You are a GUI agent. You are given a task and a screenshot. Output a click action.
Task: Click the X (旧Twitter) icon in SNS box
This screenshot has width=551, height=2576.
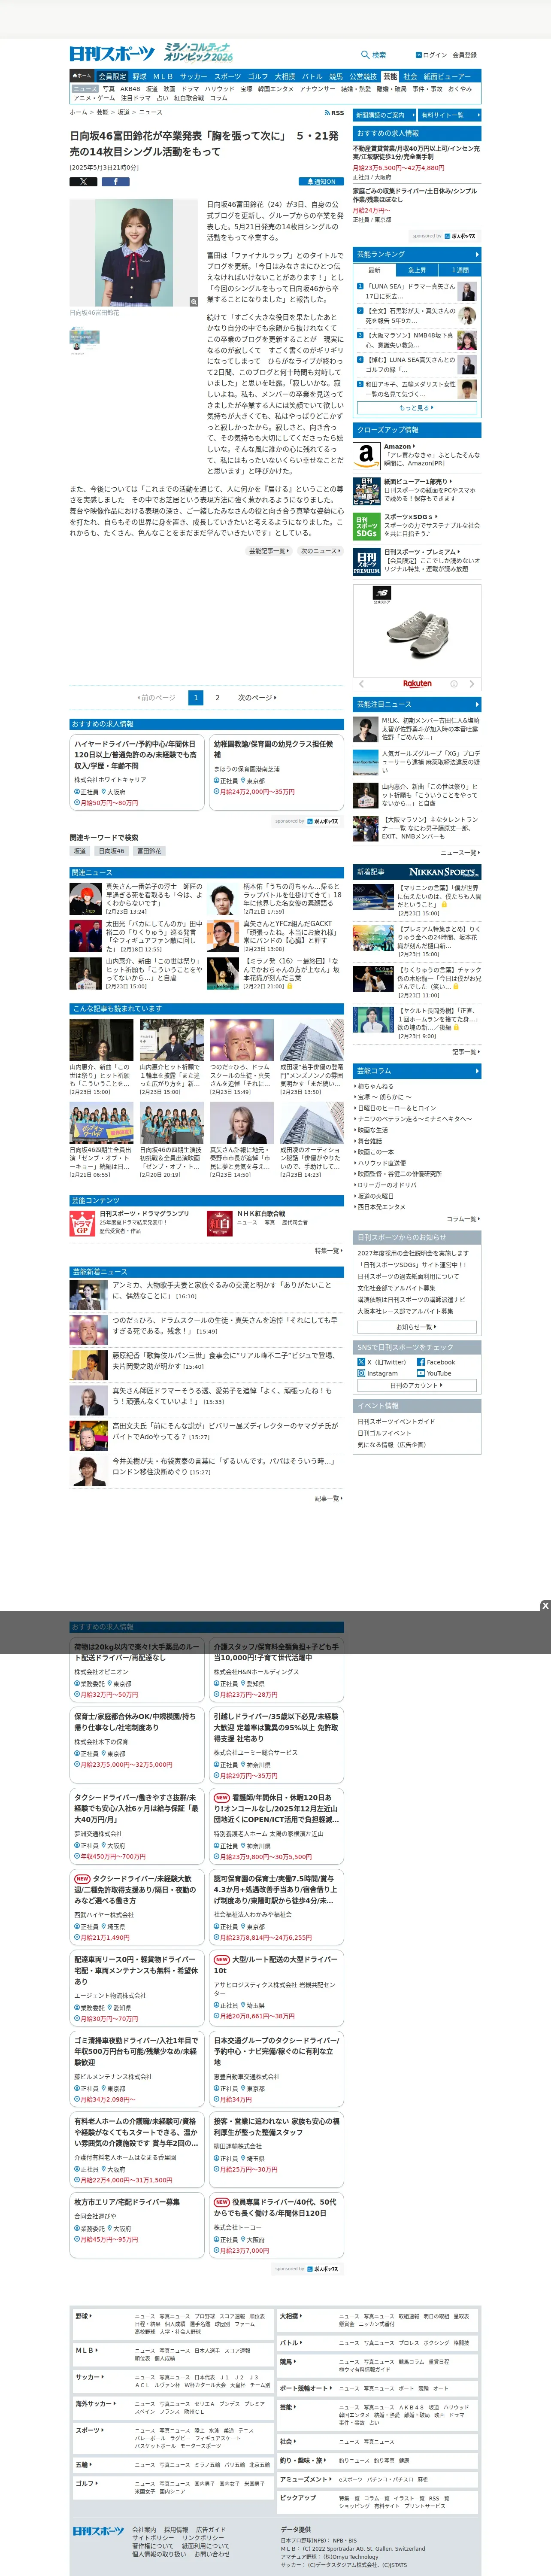[361, 1362]
